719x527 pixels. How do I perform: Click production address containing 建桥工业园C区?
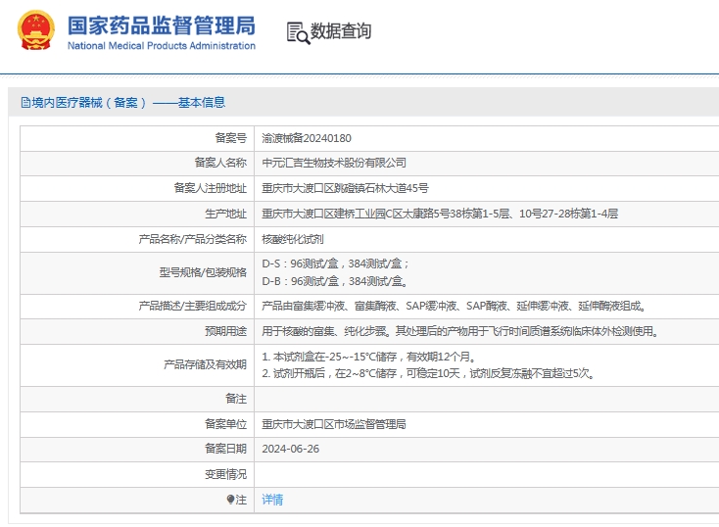(x=440, y=214)
